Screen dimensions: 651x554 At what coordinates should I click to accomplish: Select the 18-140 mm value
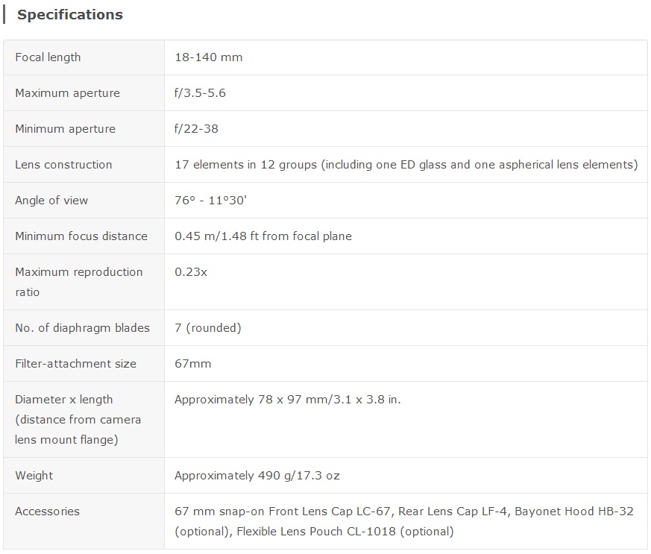[x=208, y=57]
